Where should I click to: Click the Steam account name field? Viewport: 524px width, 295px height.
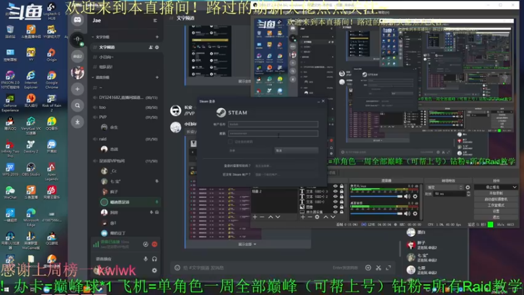pos(273,124)
